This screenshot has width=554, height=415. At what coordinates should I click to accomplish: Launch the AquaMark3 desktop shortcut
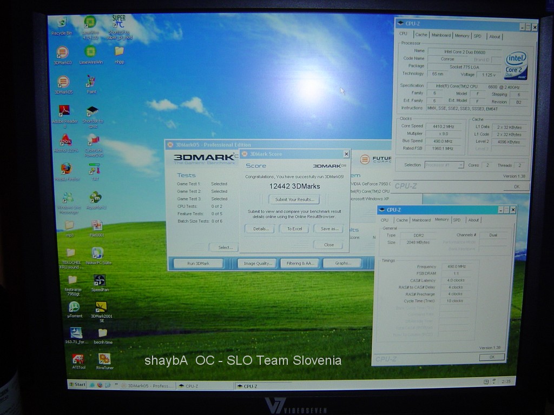pos(96,200)
